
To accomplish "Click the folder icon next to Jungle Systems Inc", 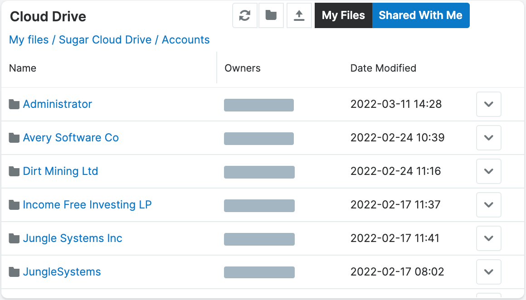I will click(14, 238).
